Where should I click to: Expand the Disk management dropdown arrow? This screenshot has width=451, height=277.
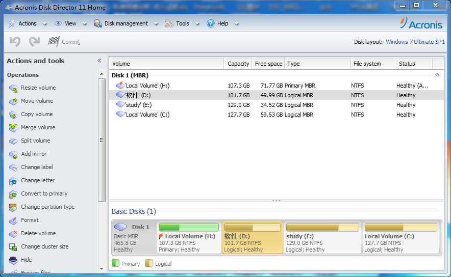tap(156, 24)
